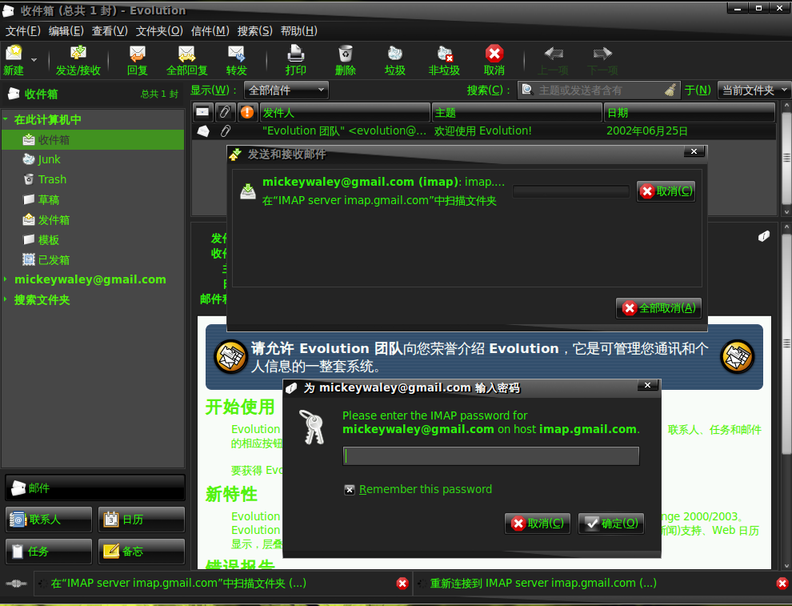Click the imap transfer progress bar

570,191
